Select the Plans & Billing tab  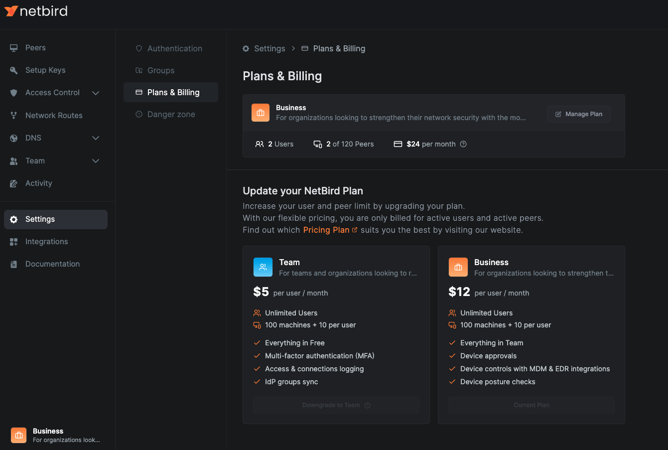(171, 92)
